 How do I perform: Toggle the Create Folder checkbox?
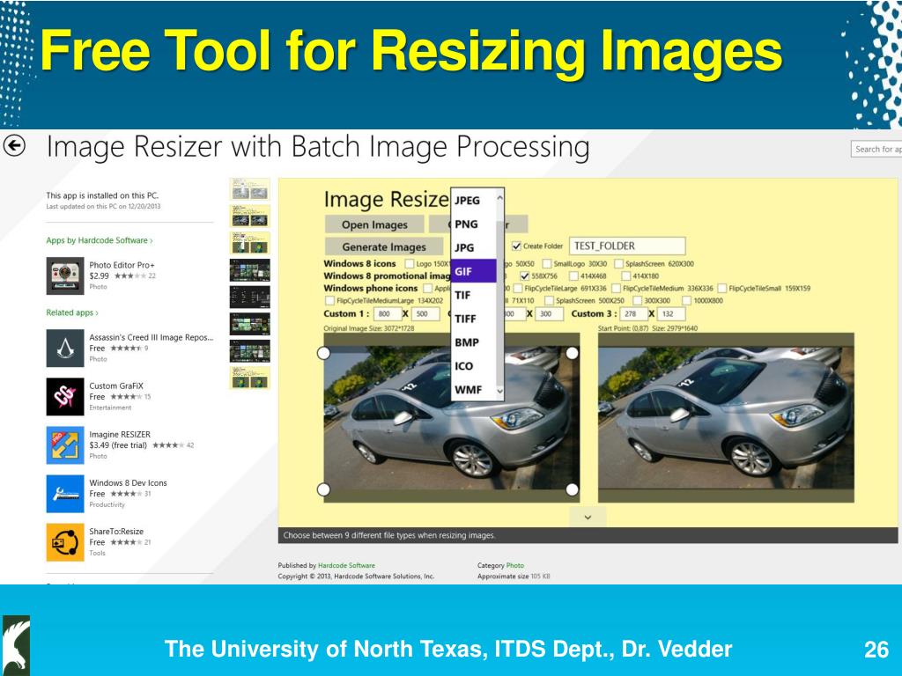pyautogui.click(x=516, y=246)
